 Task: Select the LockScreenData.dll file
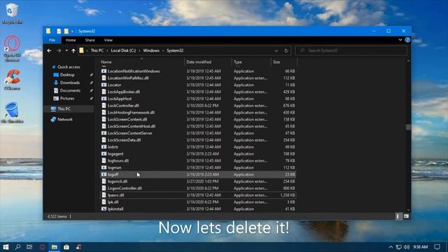[198, 140]
